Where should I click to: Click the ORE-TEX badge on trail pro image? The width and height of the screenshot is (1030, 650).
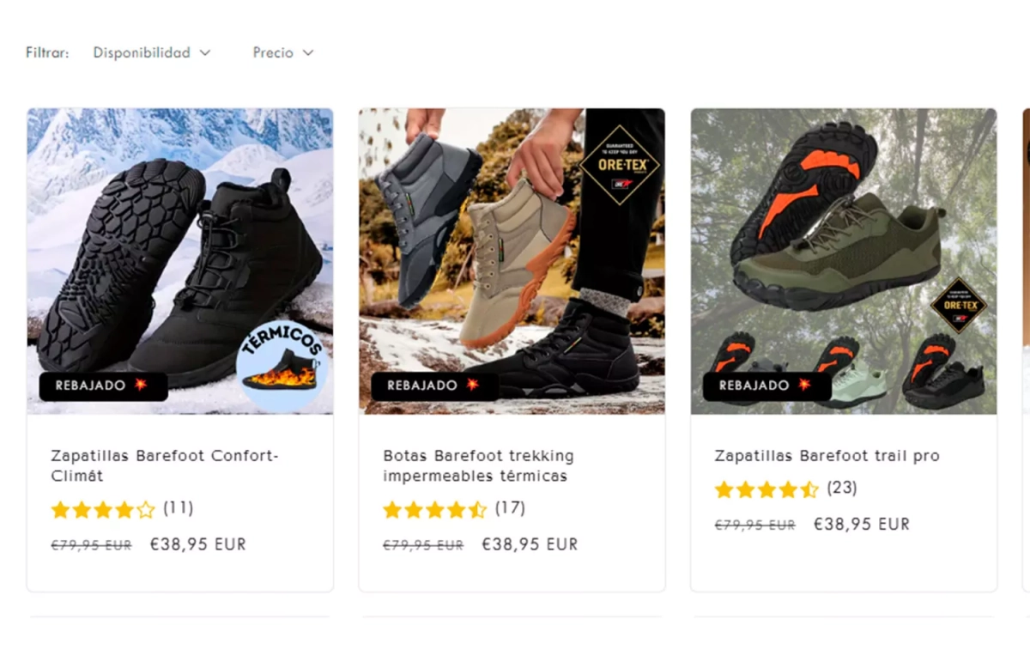click(959, 306)
